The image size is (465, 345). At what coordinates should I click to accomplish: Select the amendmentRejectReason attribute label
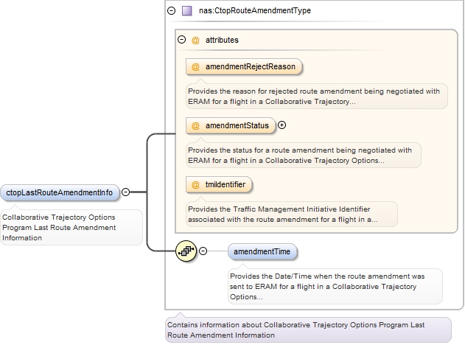[x=251, y=67]
